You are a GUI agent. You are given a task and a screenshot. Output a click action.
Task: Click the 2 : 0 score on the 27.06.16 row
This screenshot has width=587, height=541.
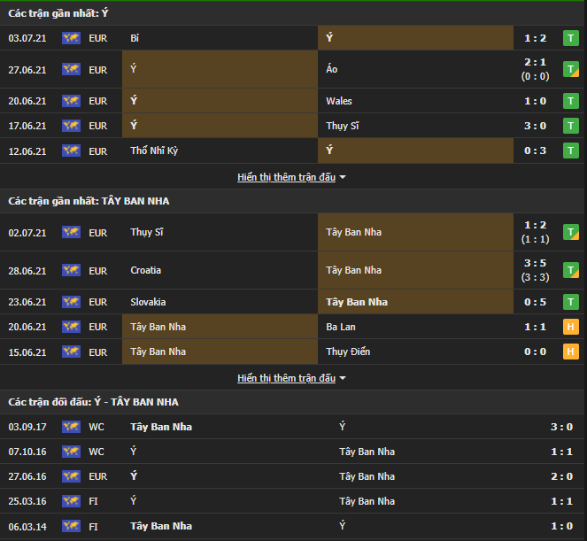(560, 476)
